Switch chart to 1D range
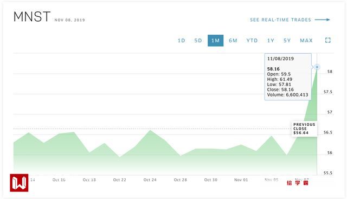This screenshot has width=347, height=199. (182, 41)
